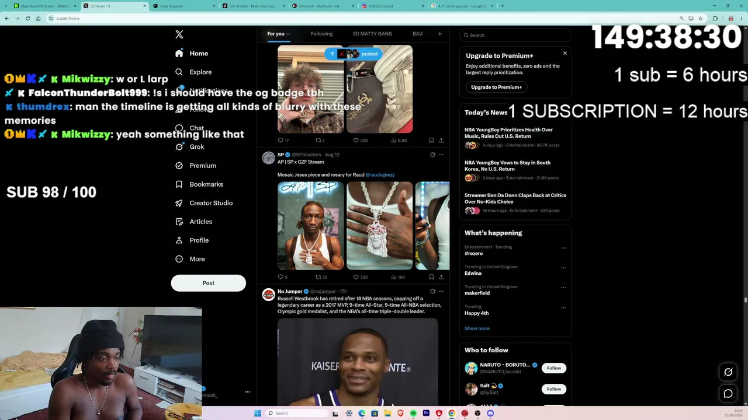
Task: Click the browser address bar showing x.com/home
Action: (362, 18)
